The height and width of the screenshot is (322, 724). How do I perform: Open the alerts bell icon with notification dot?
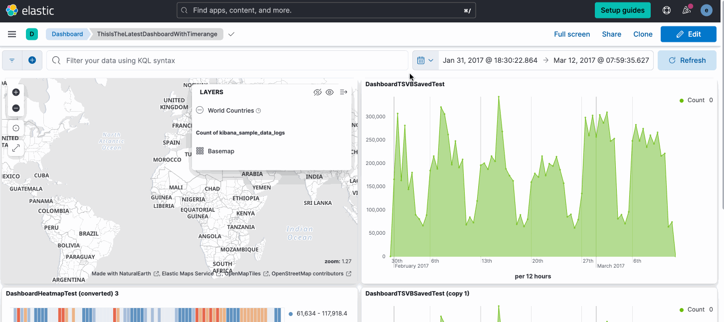687,10
